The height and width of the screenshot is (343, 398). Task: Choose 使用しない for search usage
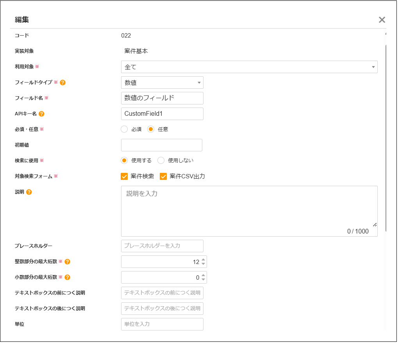[161, 160]
